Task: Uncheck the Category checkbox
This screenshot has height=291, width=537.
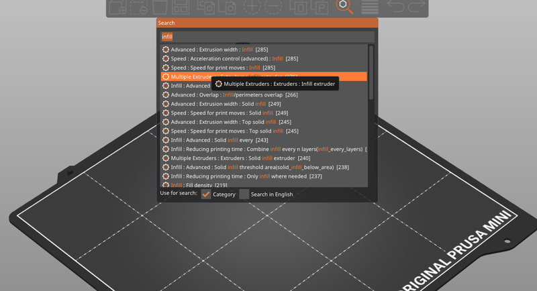Action: pos(207,194)
